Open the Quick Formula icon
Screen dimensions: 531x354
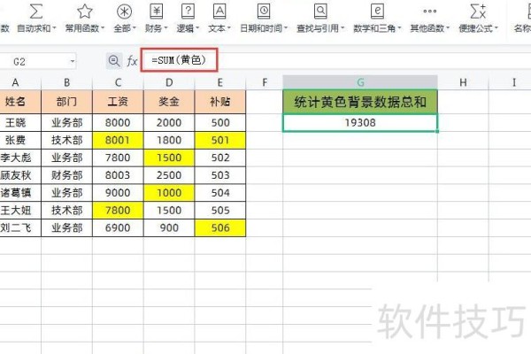[x=478, y=12]
